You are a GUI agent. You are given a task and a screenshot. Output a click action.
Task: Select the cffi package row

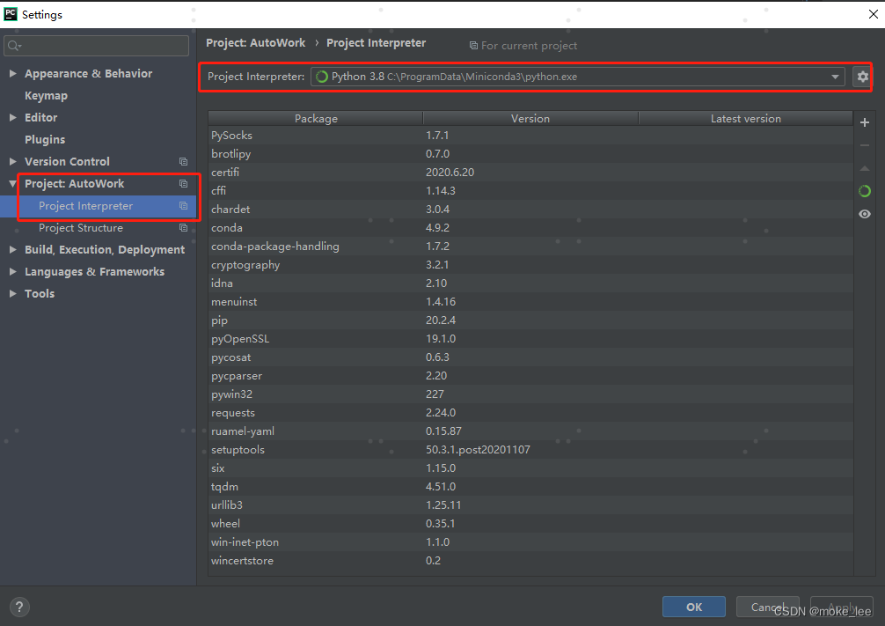[x=530, y=191]
